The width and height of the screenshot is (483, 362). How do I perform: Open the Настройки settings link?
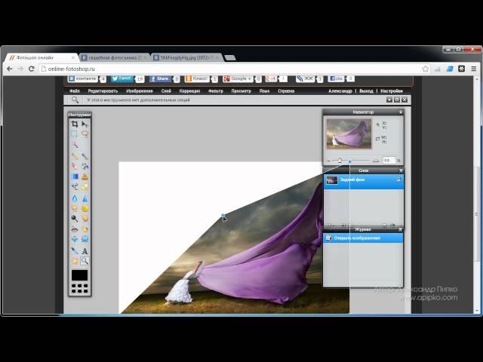click(x=392, y=91)
